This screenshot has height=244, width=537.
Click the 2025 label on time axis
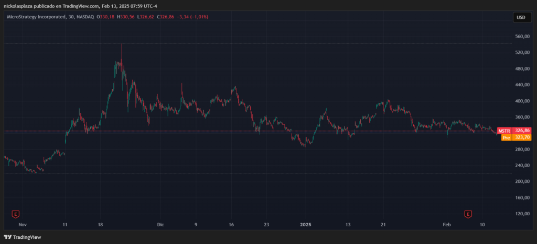tap(306, 224)
